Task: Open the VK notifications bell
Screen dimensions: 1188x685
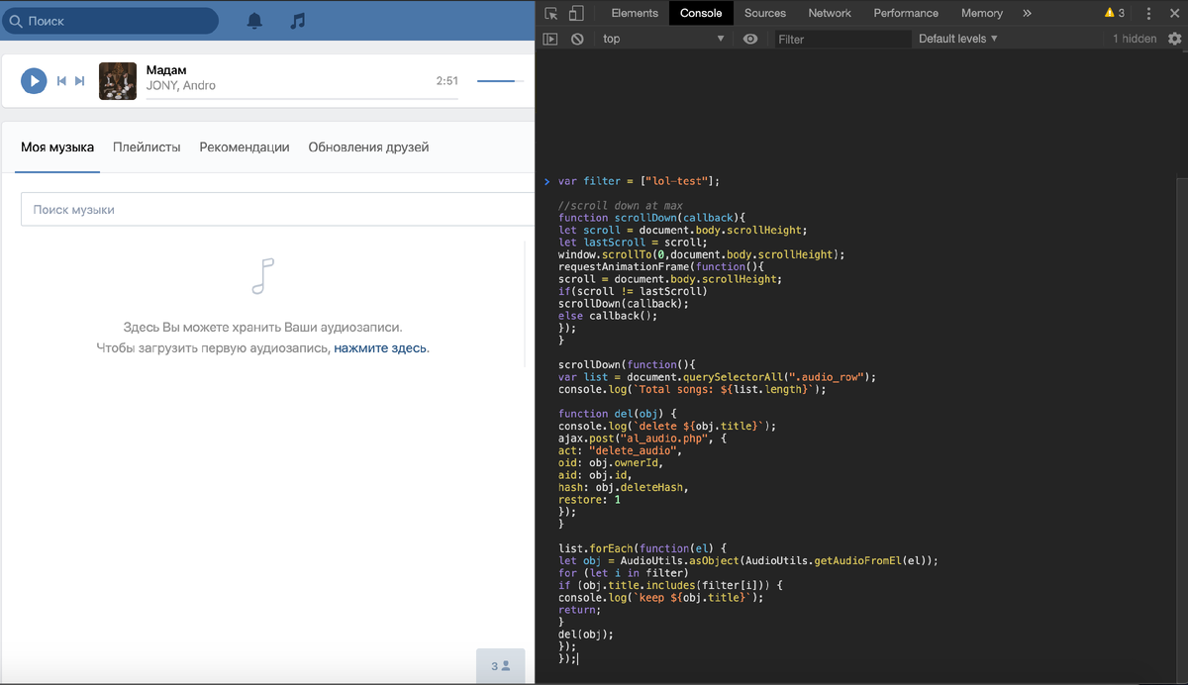Action: 254,21
